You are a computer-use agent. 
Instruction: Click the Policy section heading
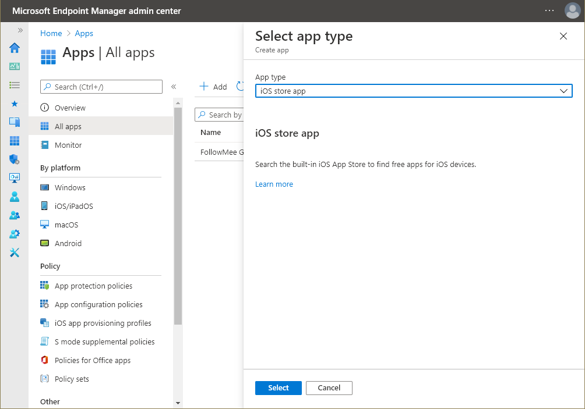coord(50,266)
